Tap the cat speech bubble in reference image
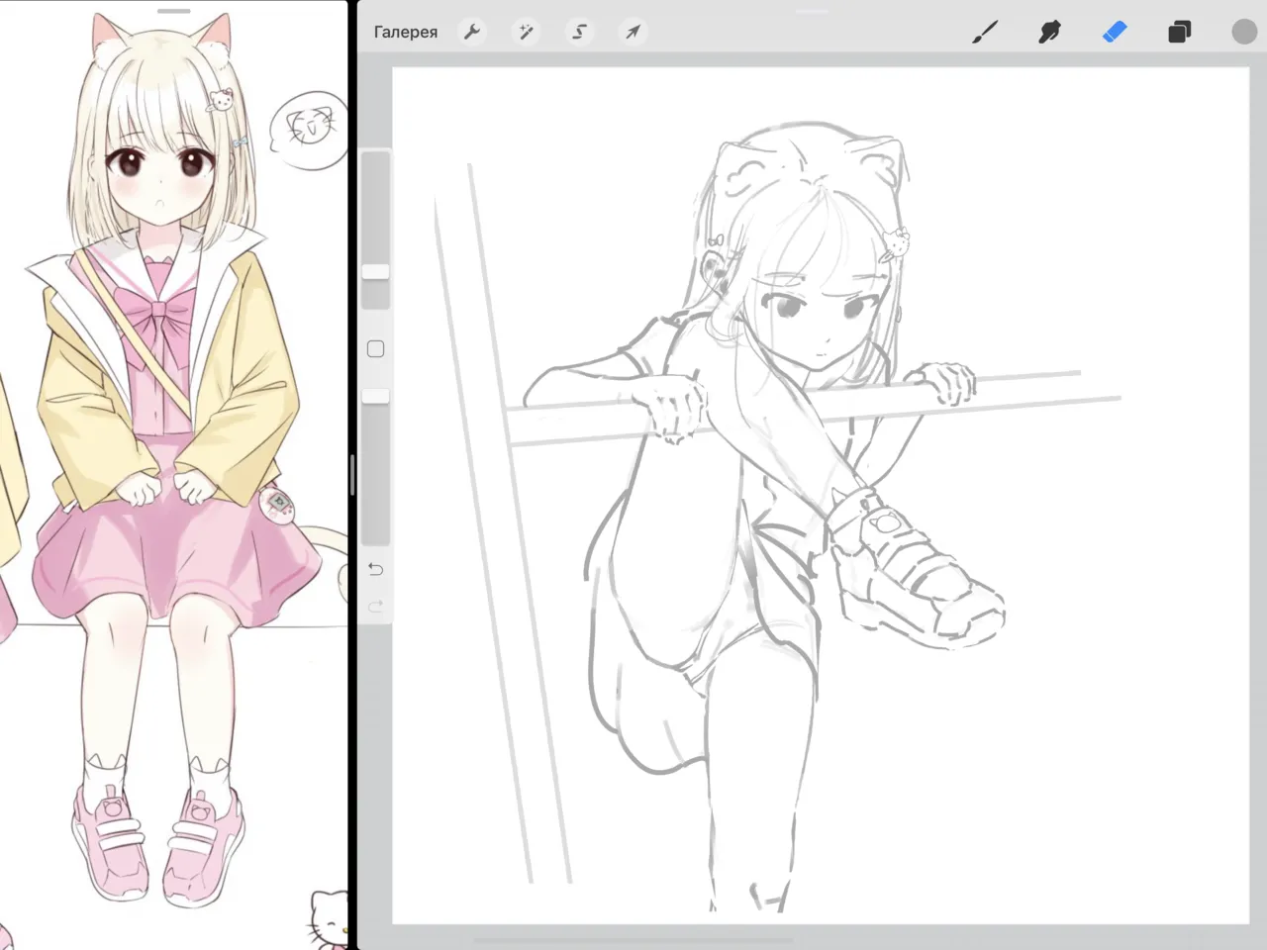 point(309,129)
